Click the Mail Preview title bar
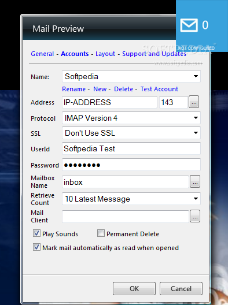 (100, 28)
